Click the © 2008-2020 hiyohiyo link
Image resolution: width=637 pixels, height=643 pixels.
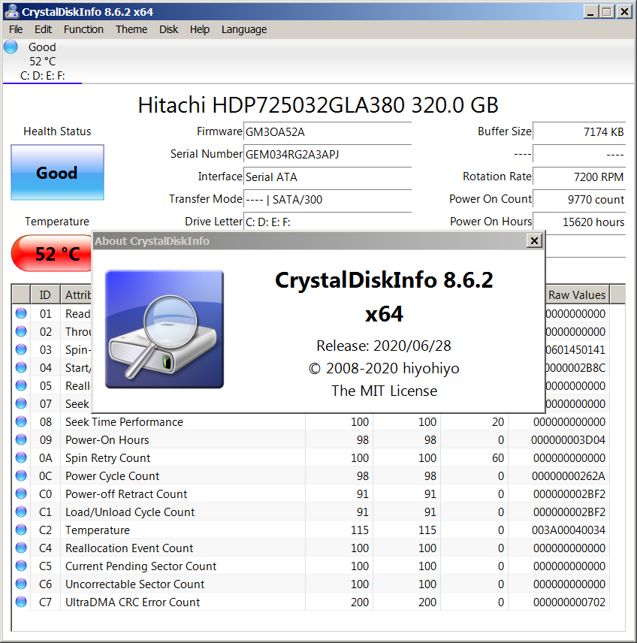coord(384,368)
